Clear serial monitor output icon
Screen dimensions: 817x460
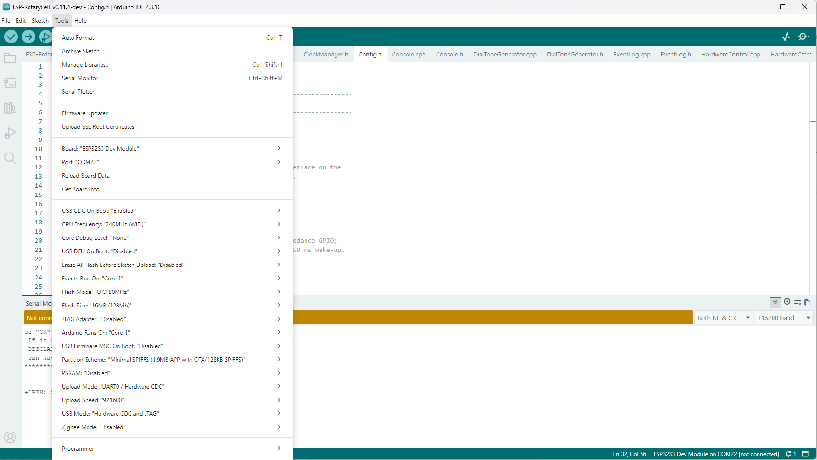(798, 303)
